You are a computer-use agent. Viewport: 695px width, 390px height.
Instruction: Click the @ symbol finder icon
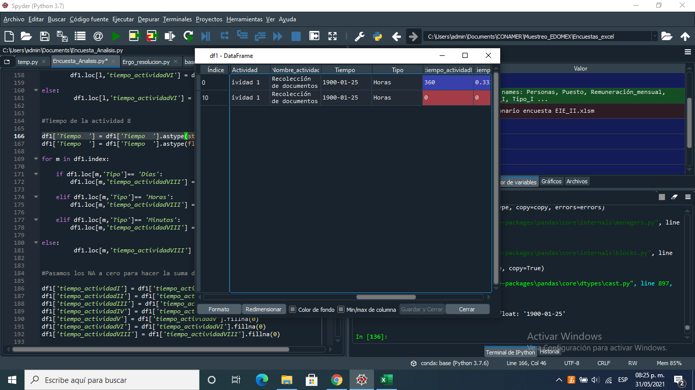click(98, 36)
